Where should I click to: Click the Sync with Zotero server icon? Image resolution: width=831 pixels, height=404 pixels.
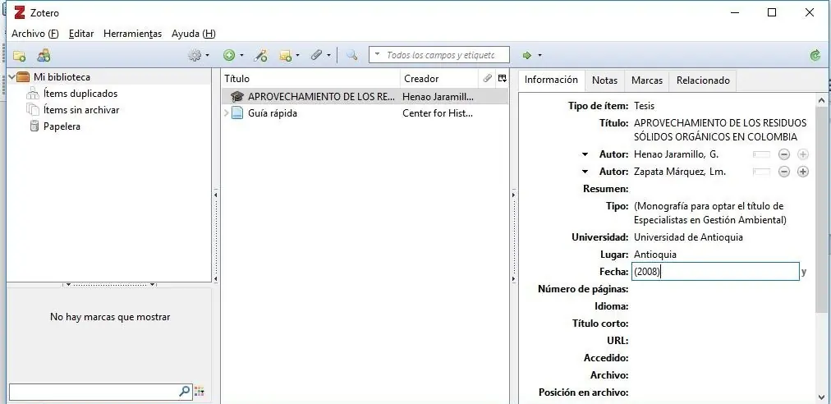coord(815,55)
